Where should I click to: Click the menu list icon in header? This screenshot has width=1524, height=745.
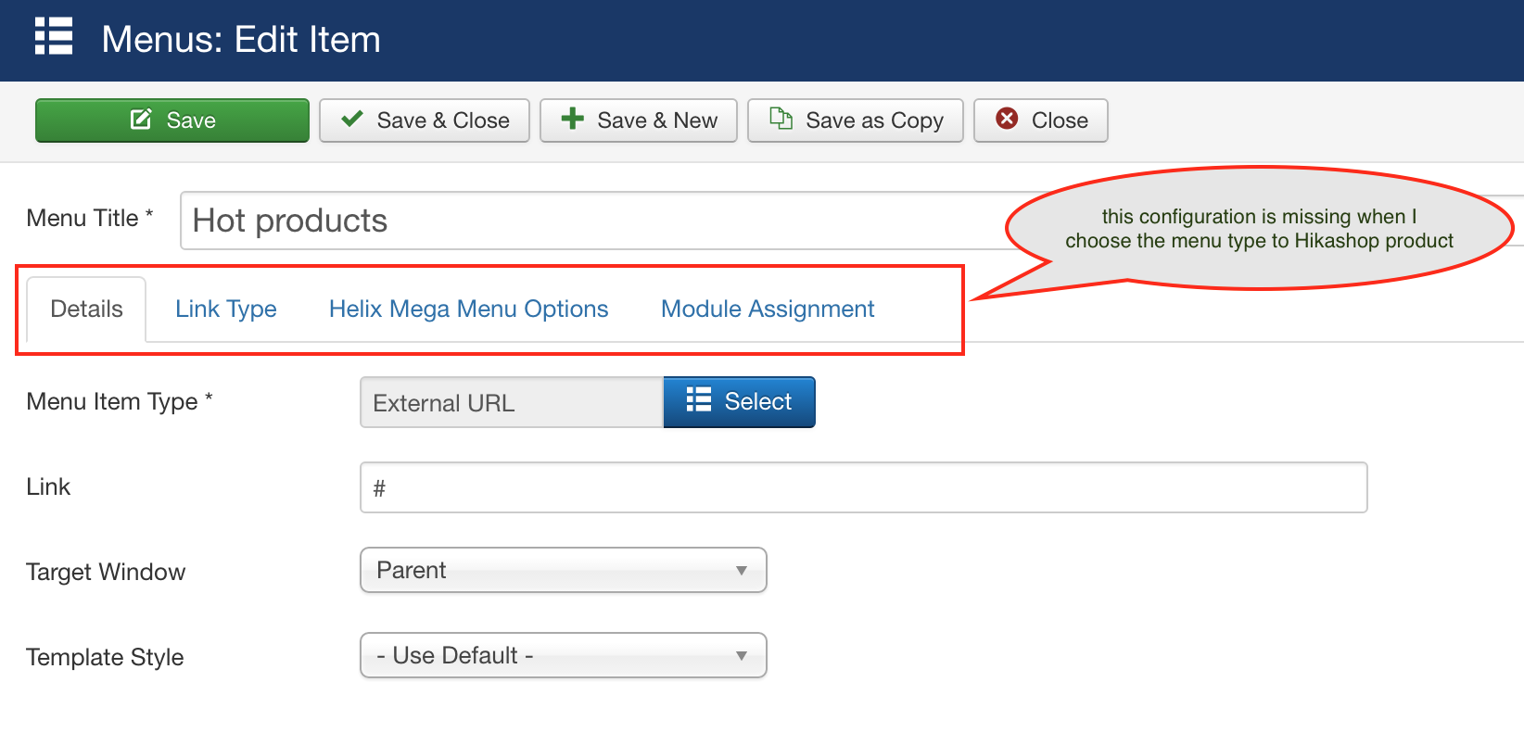pos(54,37)
